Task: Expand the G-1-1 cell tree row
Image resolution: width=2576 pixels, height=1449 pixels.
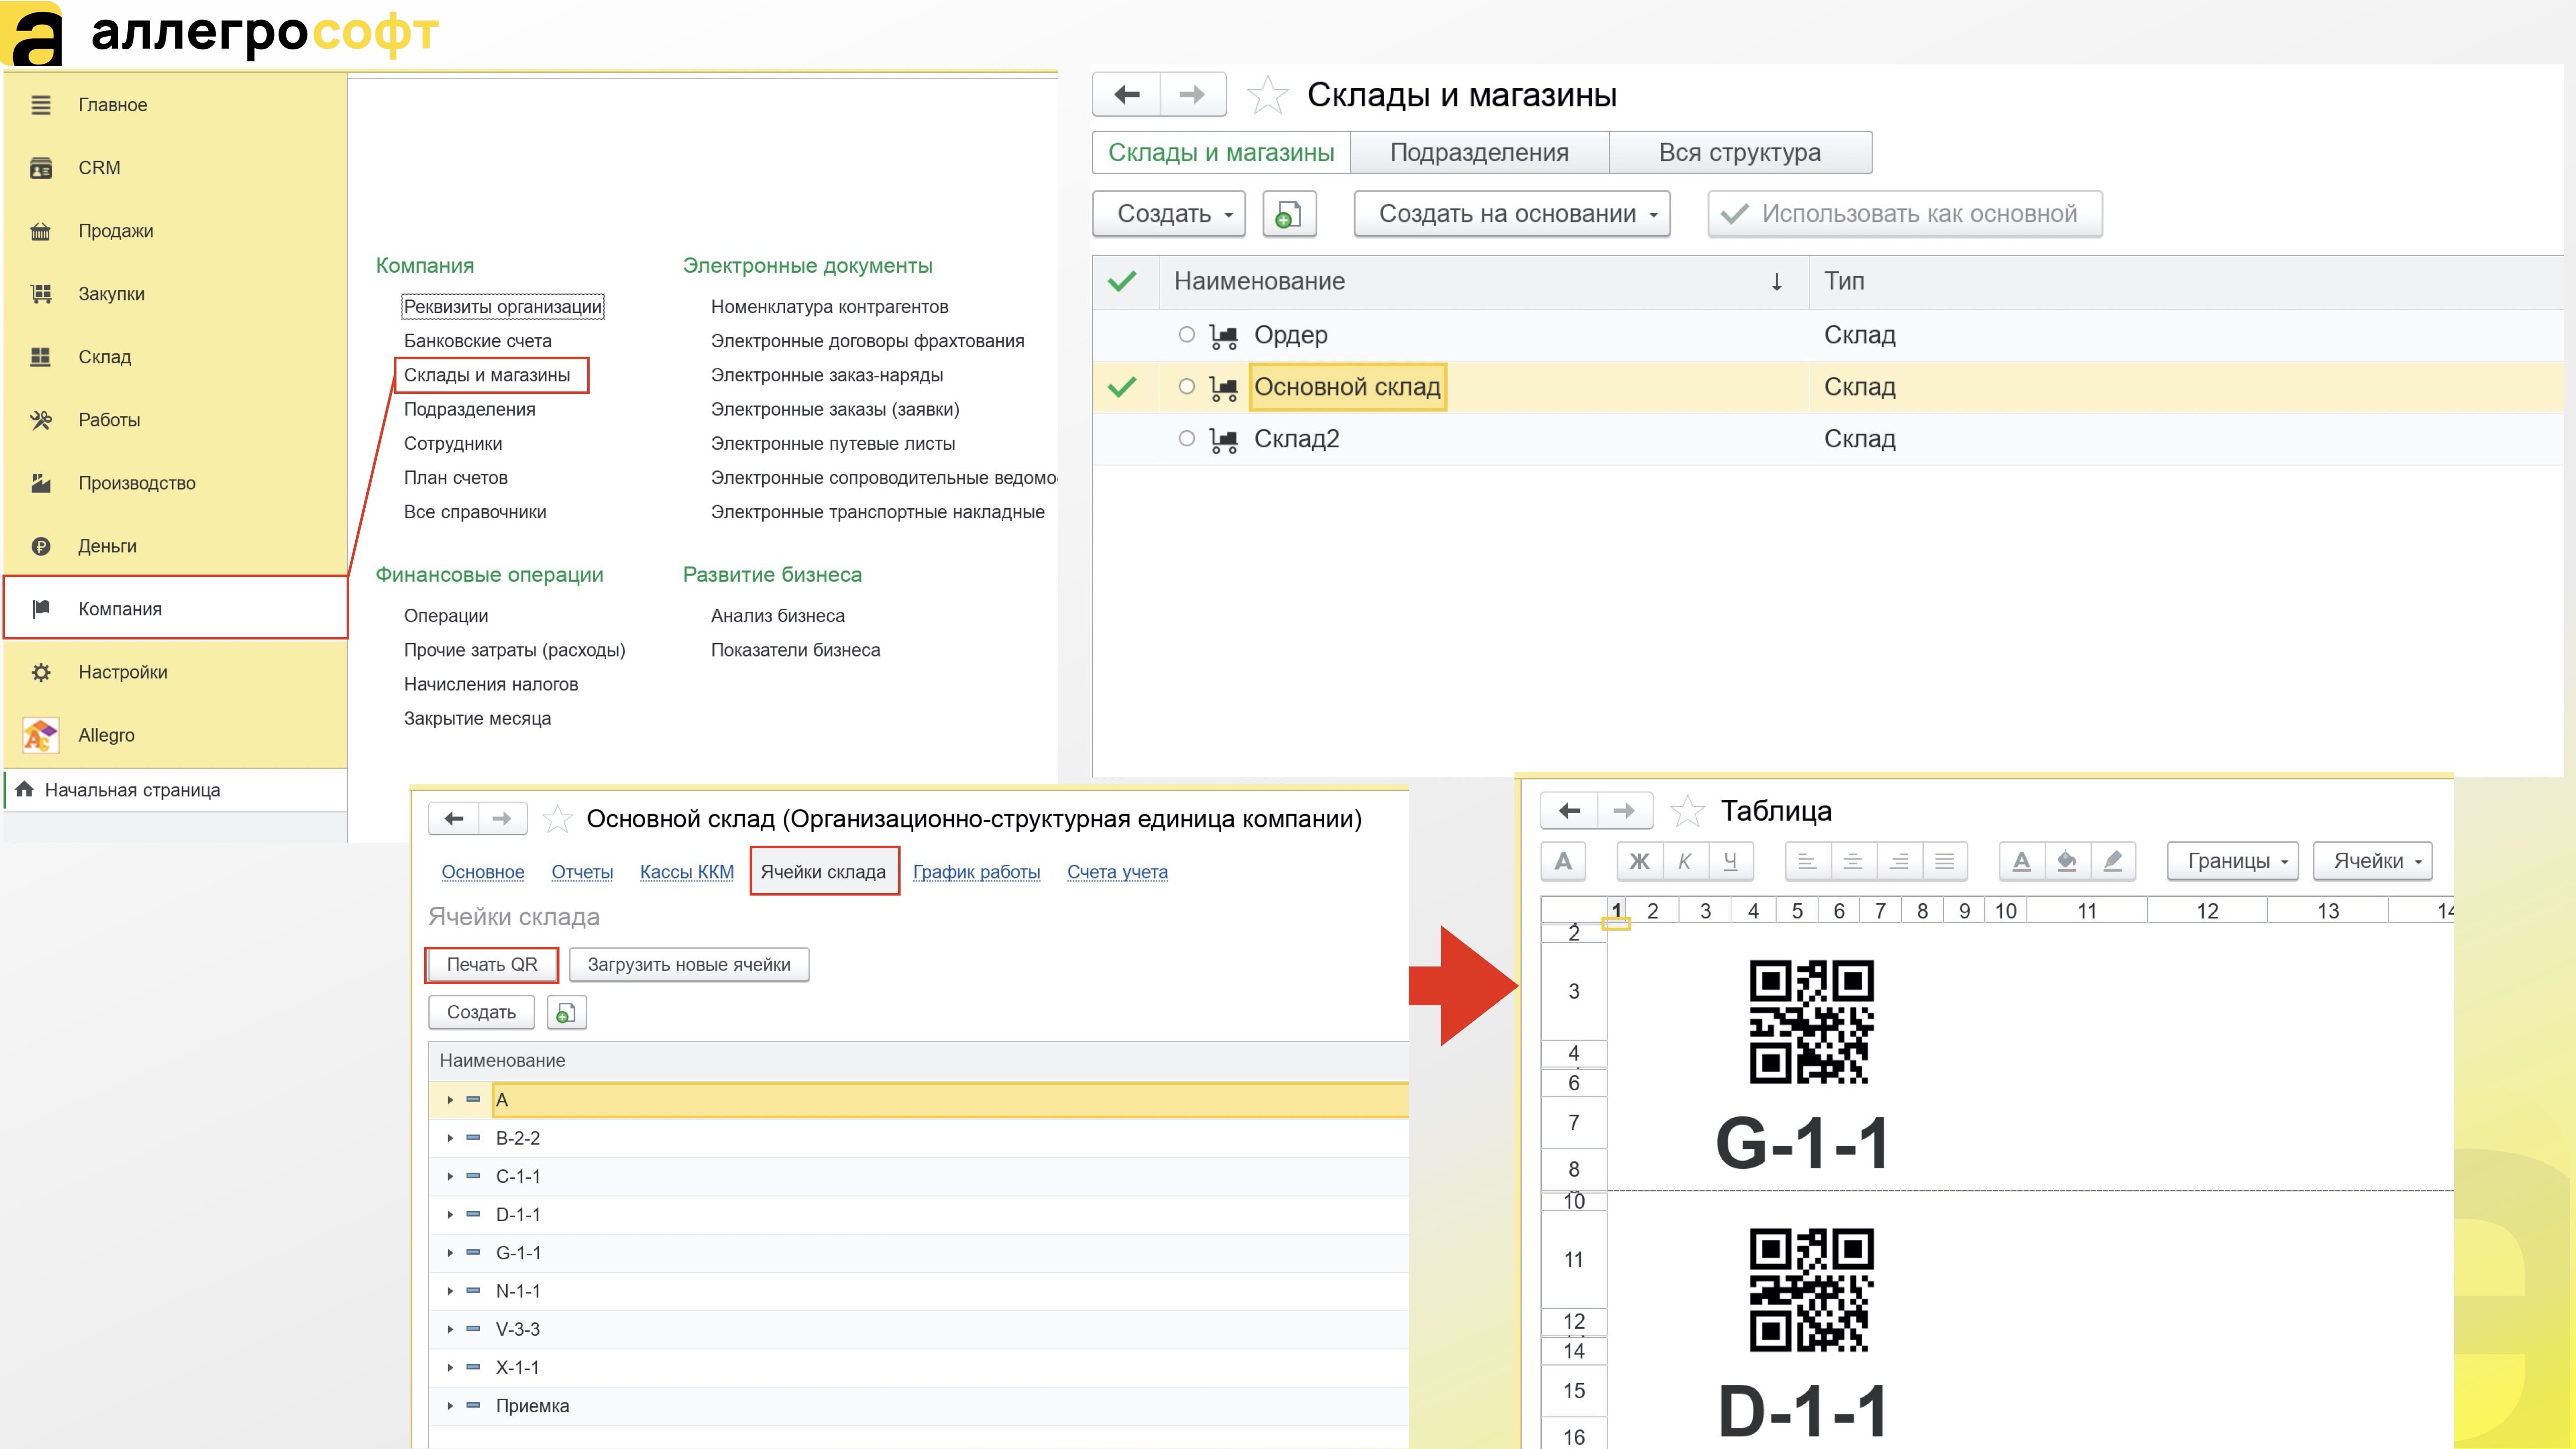Action: coord(450,1253)
